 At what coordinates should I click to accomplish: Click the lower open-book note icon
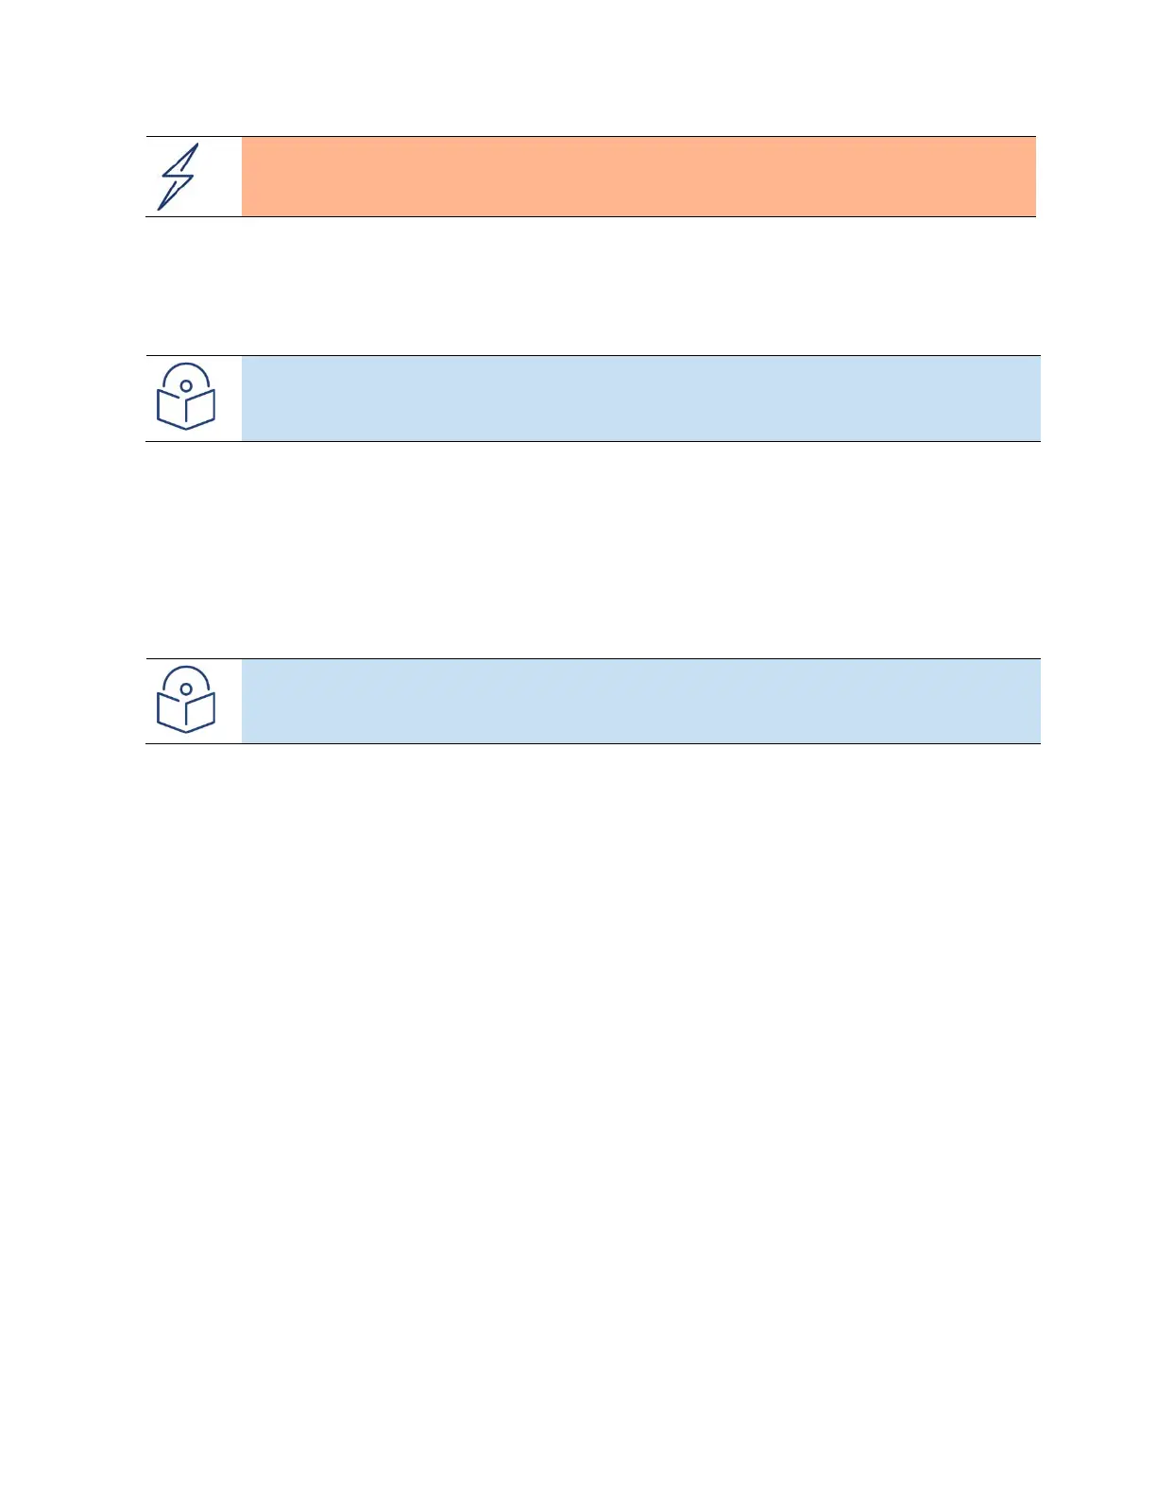coord(185,701)
